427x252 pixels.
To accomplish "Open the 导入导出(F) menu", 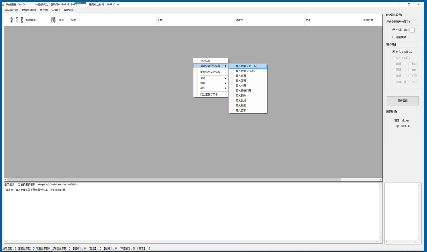I will 12,10.
